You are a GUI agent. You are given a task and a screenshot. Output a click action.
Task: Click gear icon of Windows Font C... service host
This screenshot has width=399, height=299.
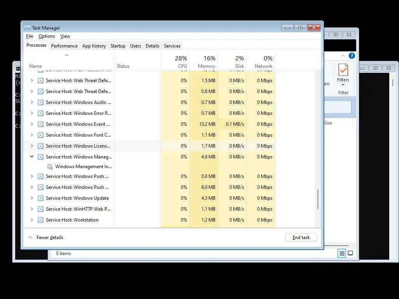41,135
